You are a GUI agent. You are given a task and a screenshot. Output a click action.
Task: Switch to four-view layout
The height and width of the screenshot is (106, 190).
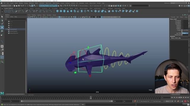tap(2, 50)
